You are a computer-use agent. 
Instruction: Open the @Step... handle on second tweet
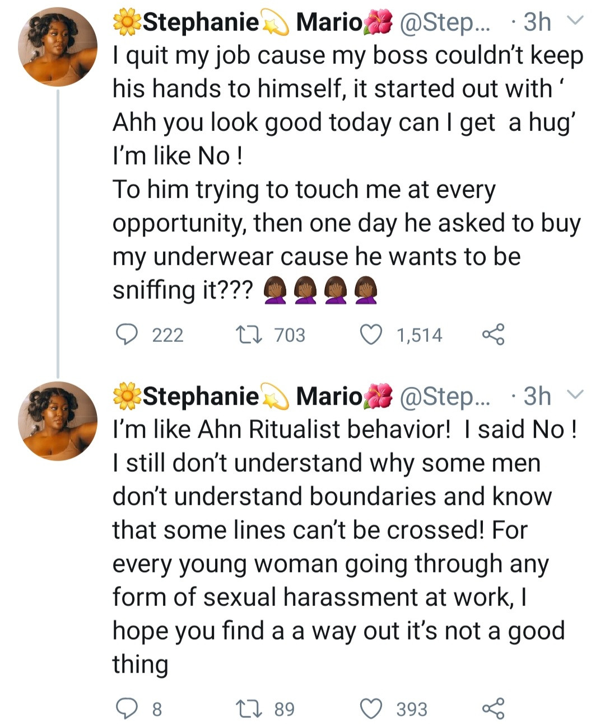point(445,396)
